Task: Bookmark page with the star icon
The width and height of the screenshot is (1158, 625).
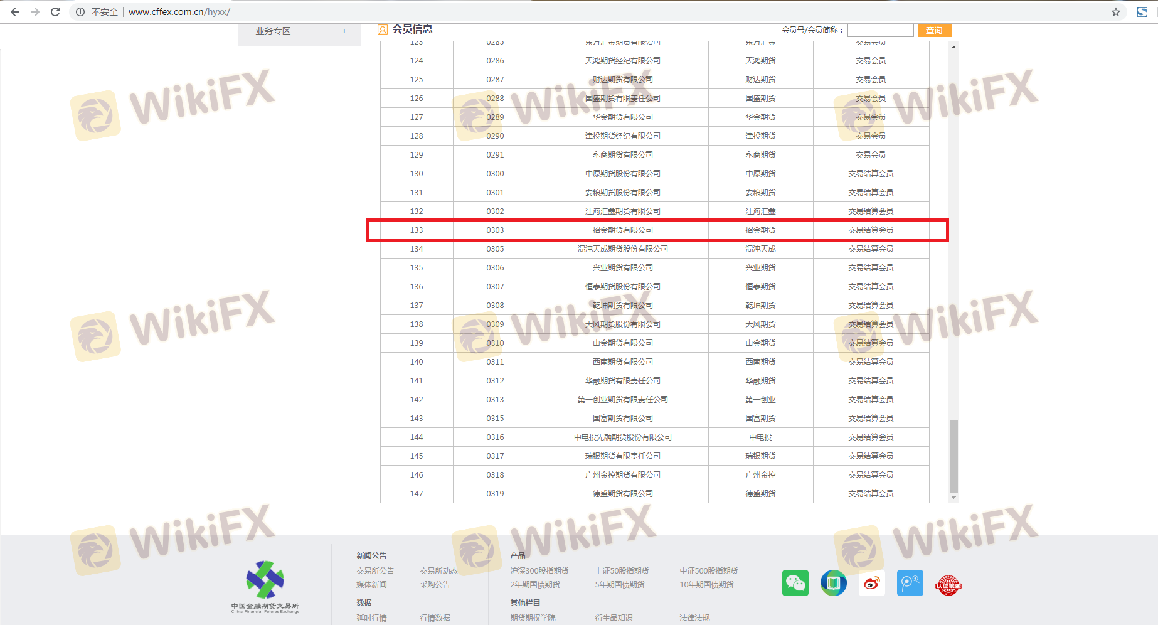Action: (x=1115, y=12)
